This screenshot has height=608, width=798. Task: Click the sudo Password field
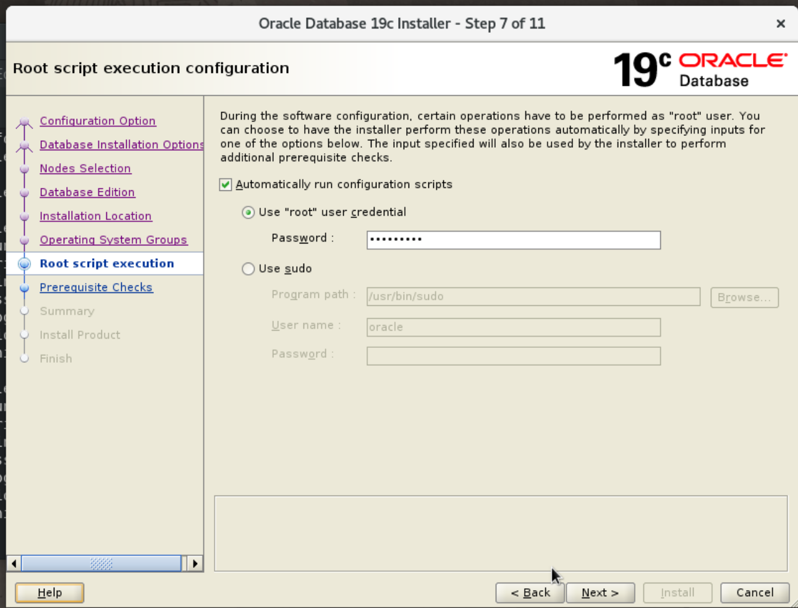click(x=514, y=356)
